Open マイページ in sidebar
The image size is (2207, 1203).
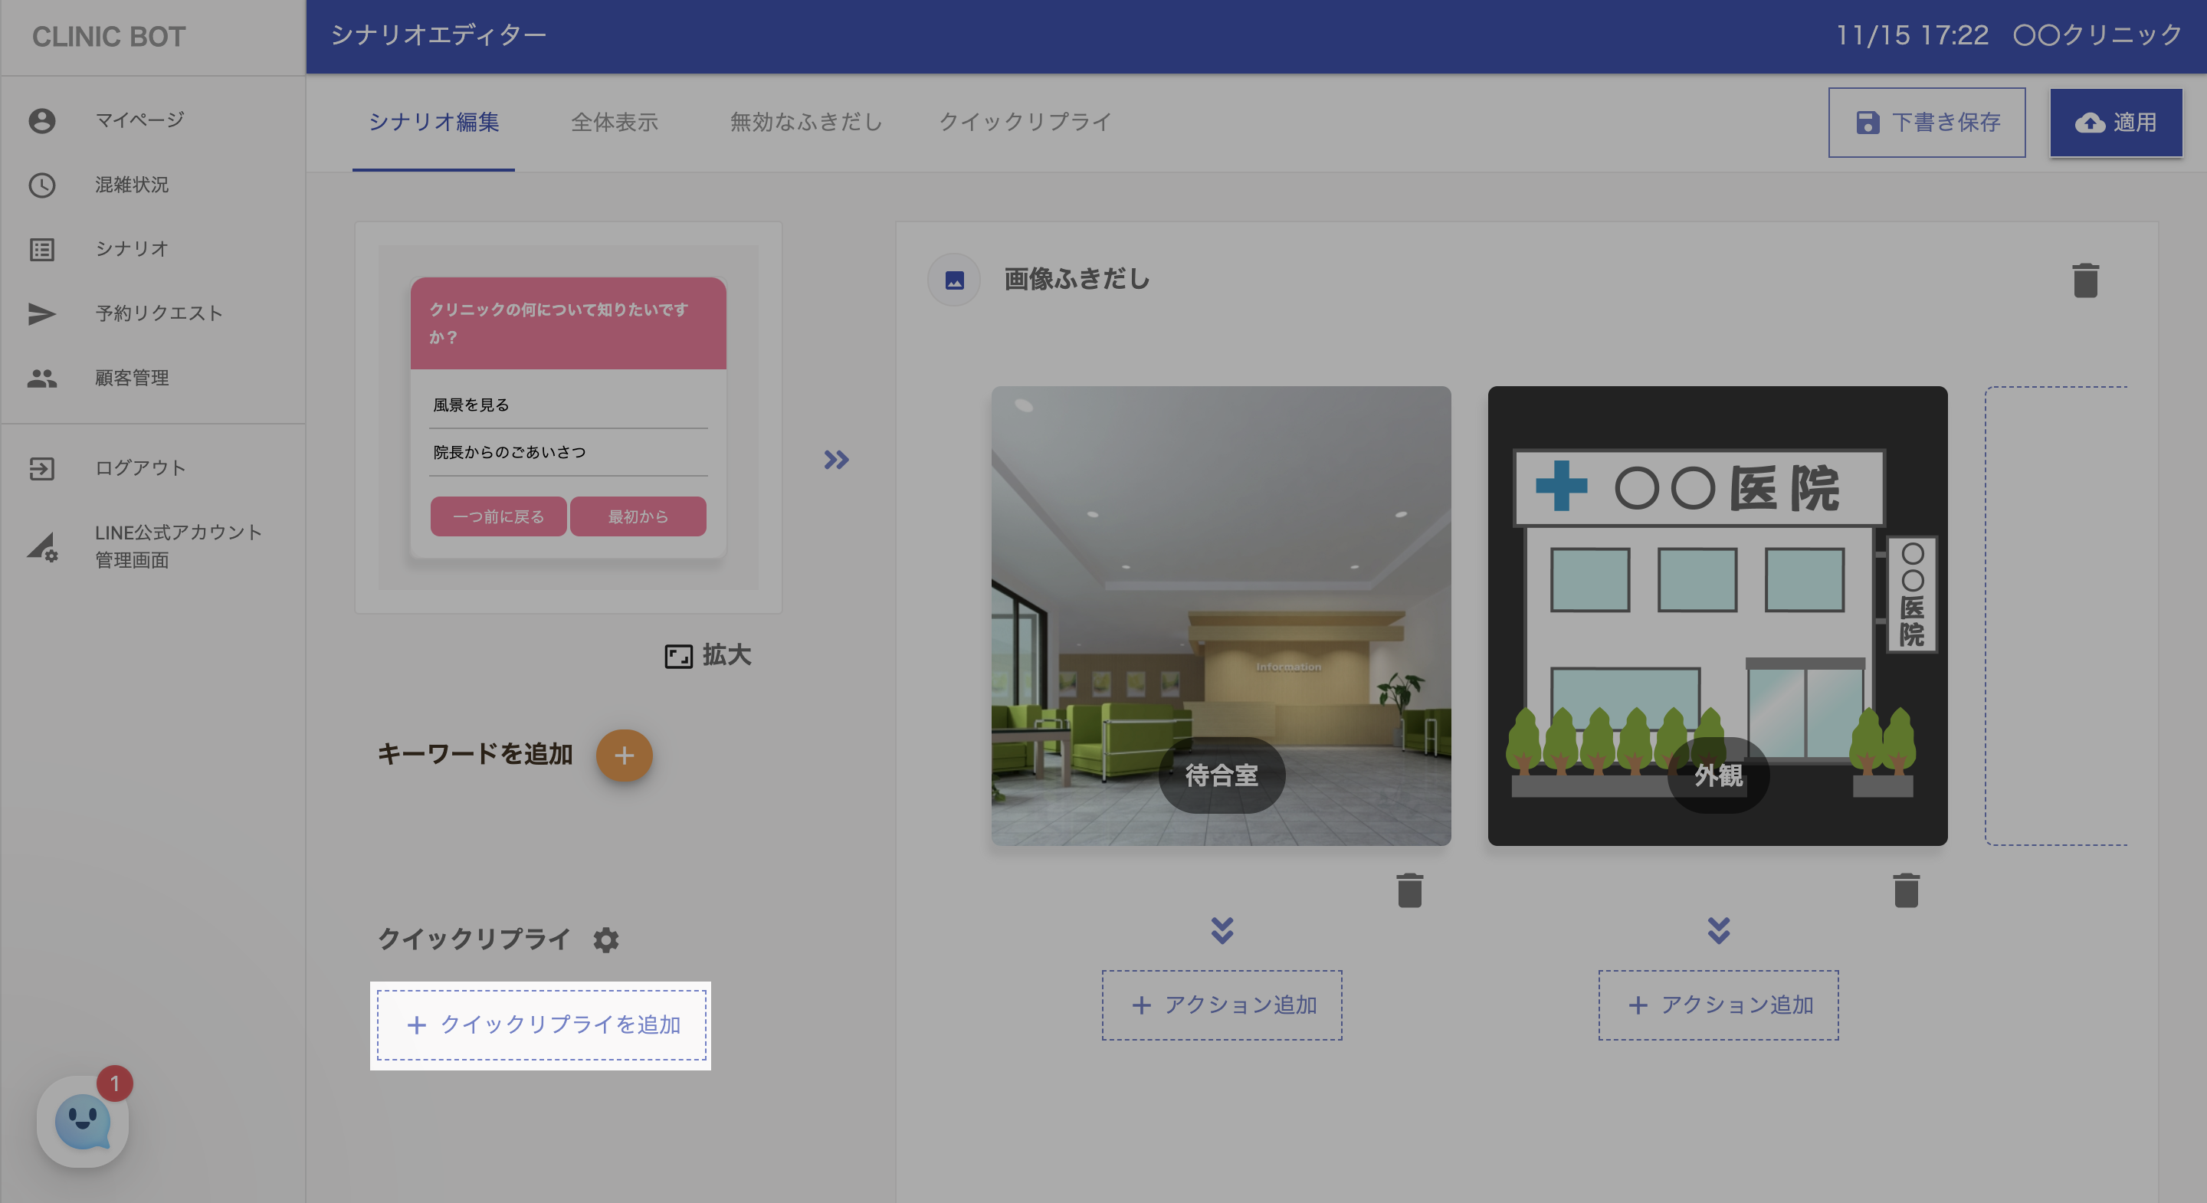(x=139, y=120)
